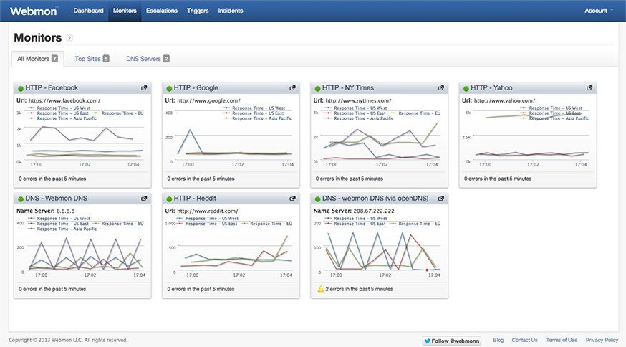Toggle EU legend in Reddit chart

[x=266, y=224]
